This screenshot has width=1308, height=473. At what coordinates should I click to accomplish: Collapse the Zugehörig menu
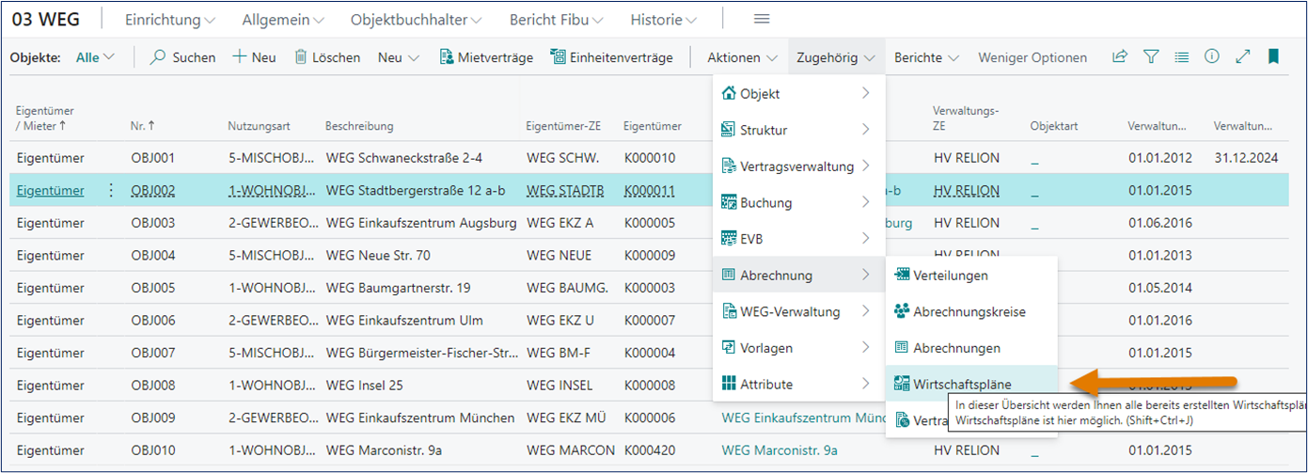click(836, 57)
